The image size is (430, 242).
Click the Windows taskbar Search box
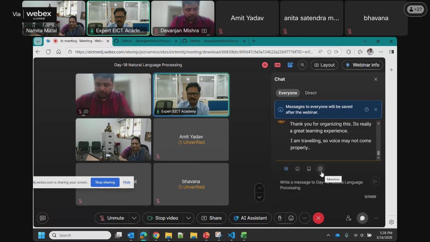(80, 235)
